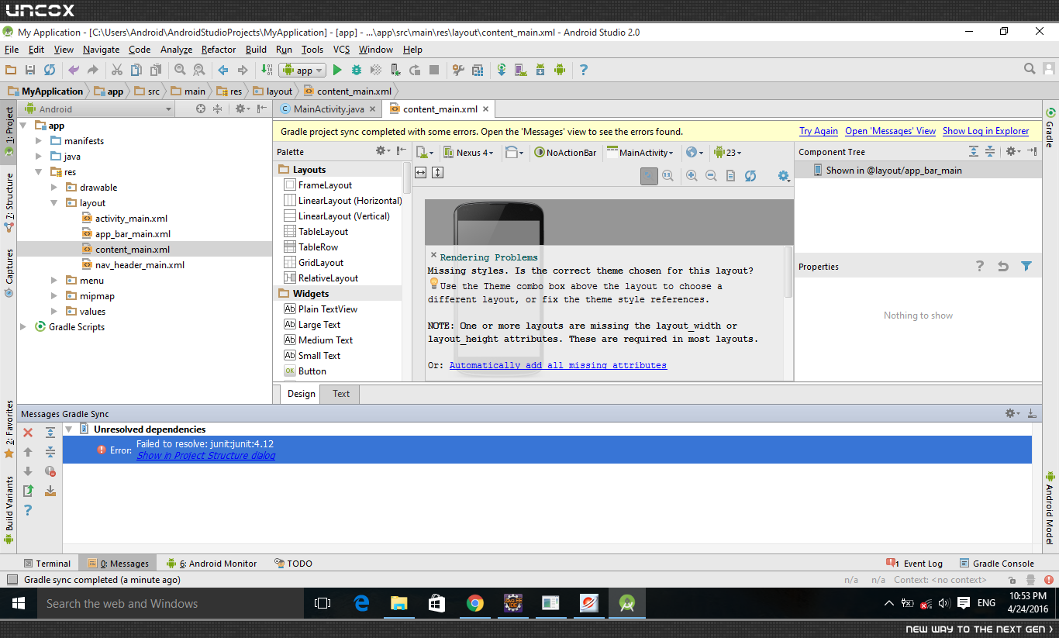Start debugging with the green bug icon

click(357, 70)
